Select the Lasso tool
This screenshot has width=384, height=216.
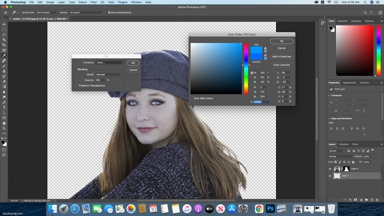[x=4, y=35]
